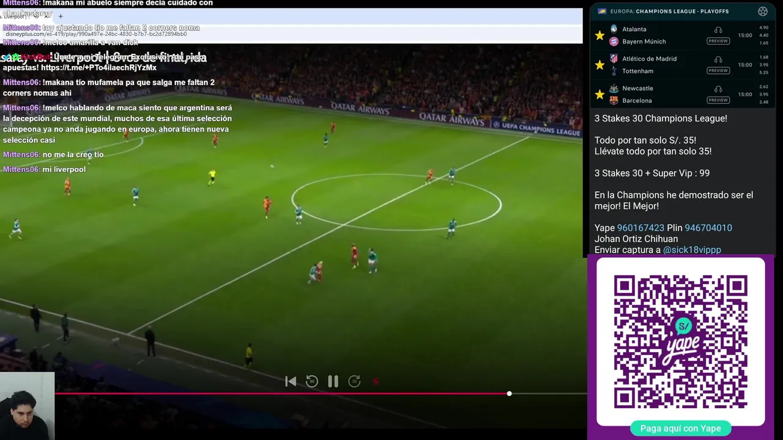Open PREVIEW for Atalanta vs Bayern Múnich

718,41
